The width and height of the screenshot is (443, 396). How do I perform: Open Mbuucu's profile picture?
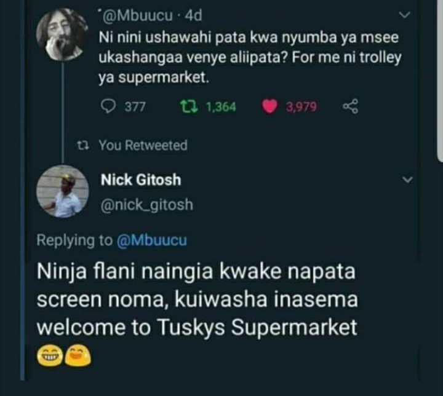(x=62, y=34)
